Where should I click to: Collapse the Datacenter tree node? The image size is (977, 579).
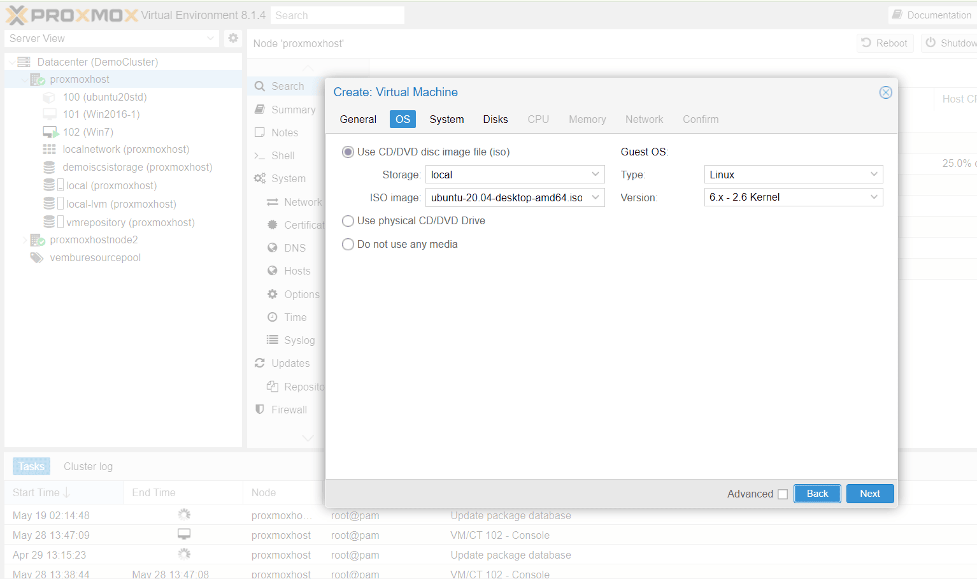pos(12,62)
